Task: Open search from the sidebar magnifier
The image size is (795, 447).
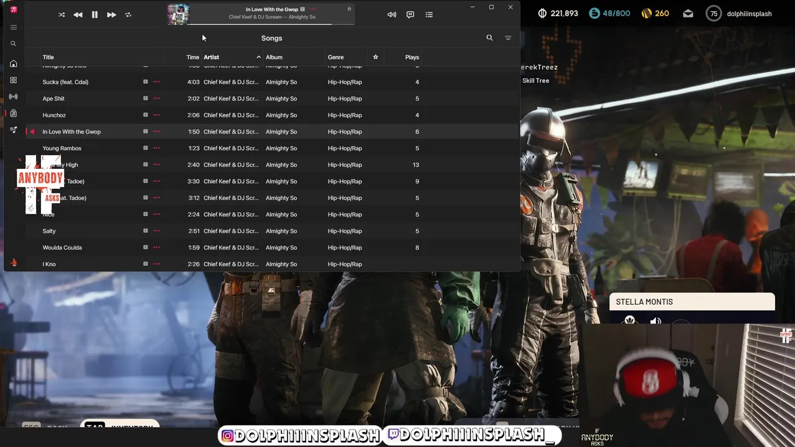Action: pyautogui.click(x=13, y=43)
